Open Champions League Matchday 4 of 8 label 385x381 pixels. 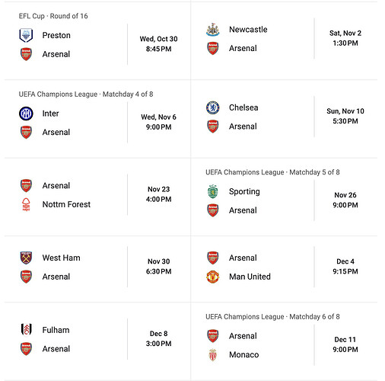coord(86,94)
